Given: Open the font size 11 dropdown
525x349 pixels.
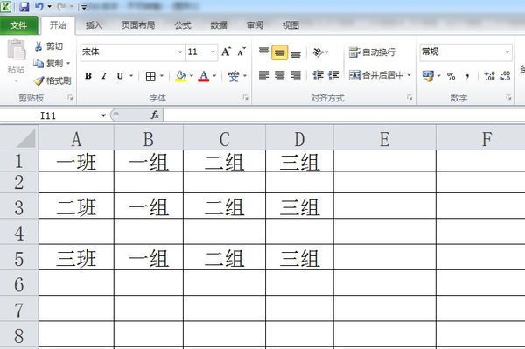Looking at the screenshot, I should (213, 52).
